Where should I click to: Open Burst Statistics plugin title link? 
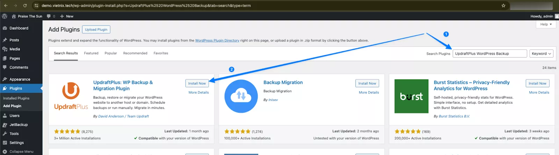click(x=472, y=85)
